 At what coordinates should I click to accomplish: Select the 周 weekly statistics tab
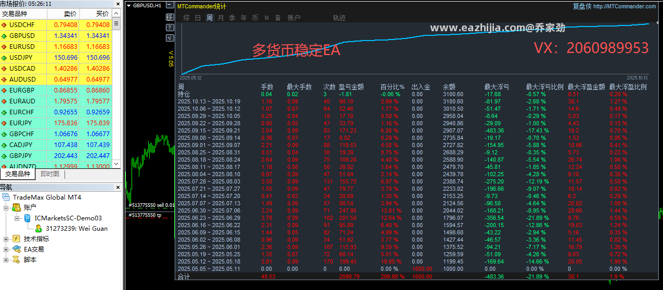[x=209, y=18]
